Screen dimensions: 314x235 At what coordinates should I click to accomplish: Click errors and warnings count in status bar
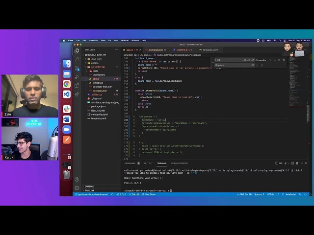click(x=121, y=194)
